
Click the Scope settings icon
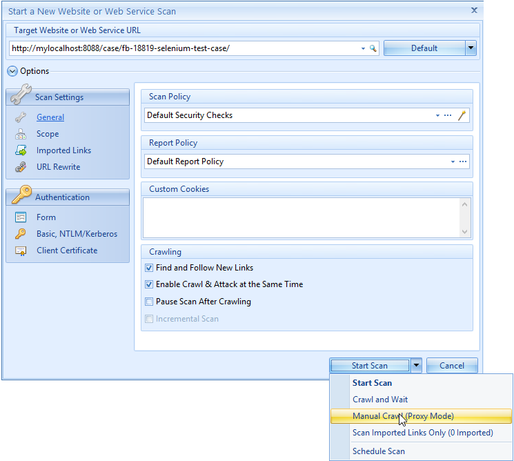pos(21,134)
